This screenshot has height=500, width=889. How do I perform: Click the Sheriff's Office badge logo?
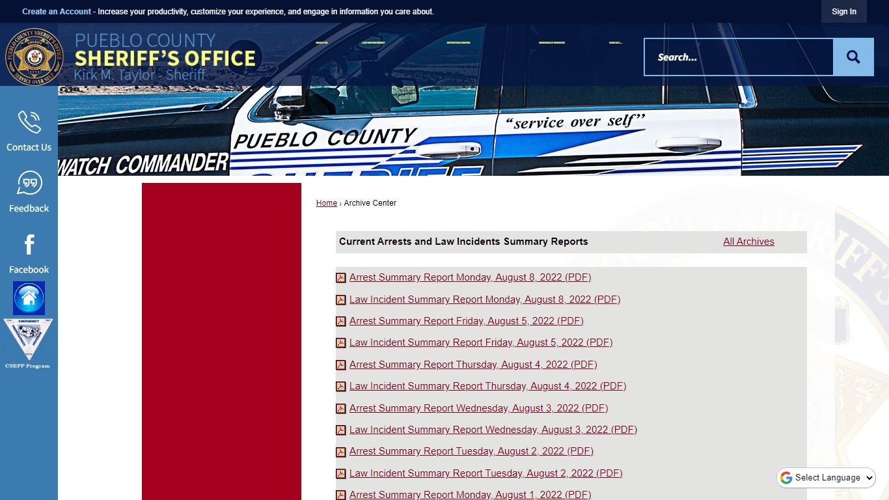[34, 57]
